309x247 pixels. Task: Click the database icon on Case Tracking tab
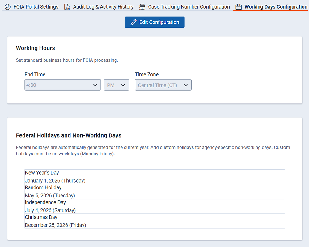pyautogui.click(x=142, y=6)
